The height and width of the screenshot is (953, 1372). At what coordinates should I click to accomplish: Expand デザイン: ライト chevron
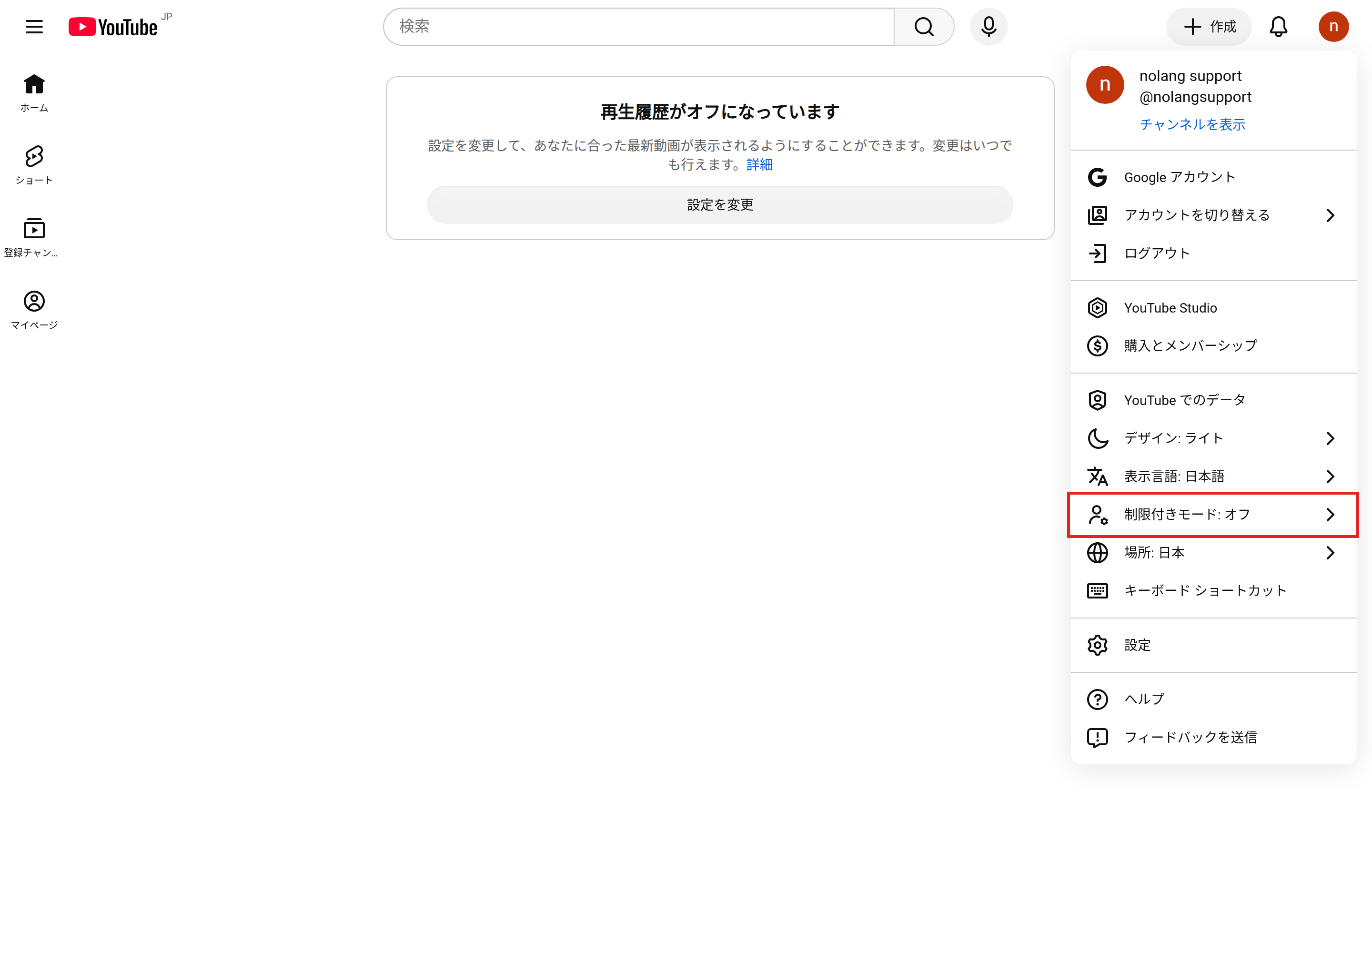click(x=1330, y=438)
